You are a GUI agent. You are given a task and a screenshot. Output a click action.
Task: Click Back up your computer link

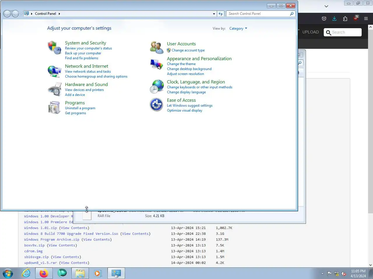(x=83, y=53)
